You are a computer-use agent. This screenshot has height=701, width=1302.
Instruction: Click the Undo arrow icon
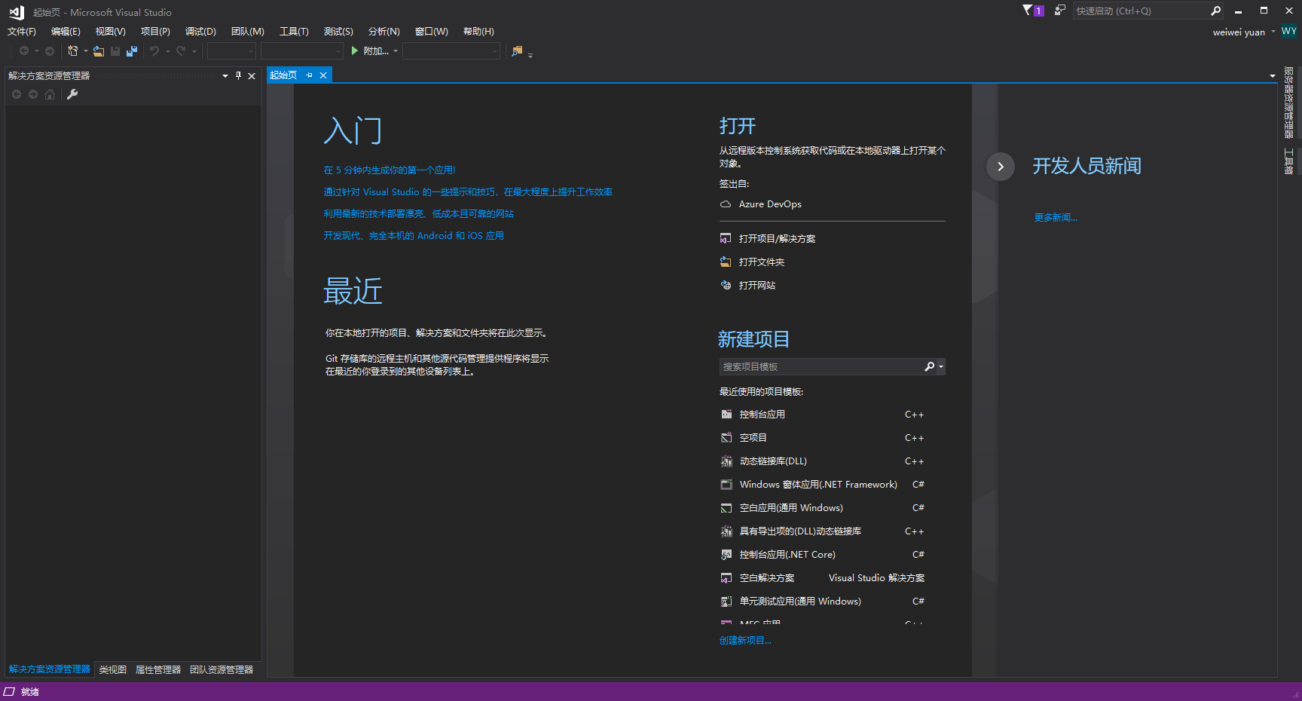tap(154, 51)
